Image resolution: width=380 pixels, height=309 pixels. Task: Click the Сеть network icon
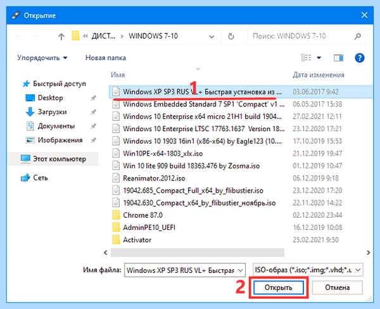(25, 178)
